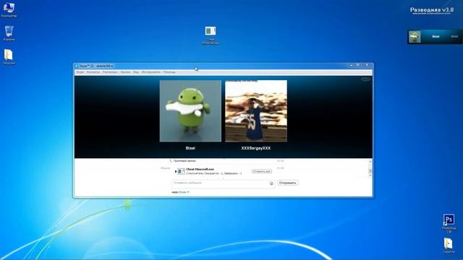Click the Cheat Minecraft.exe file icon in chat

(181, 171)
